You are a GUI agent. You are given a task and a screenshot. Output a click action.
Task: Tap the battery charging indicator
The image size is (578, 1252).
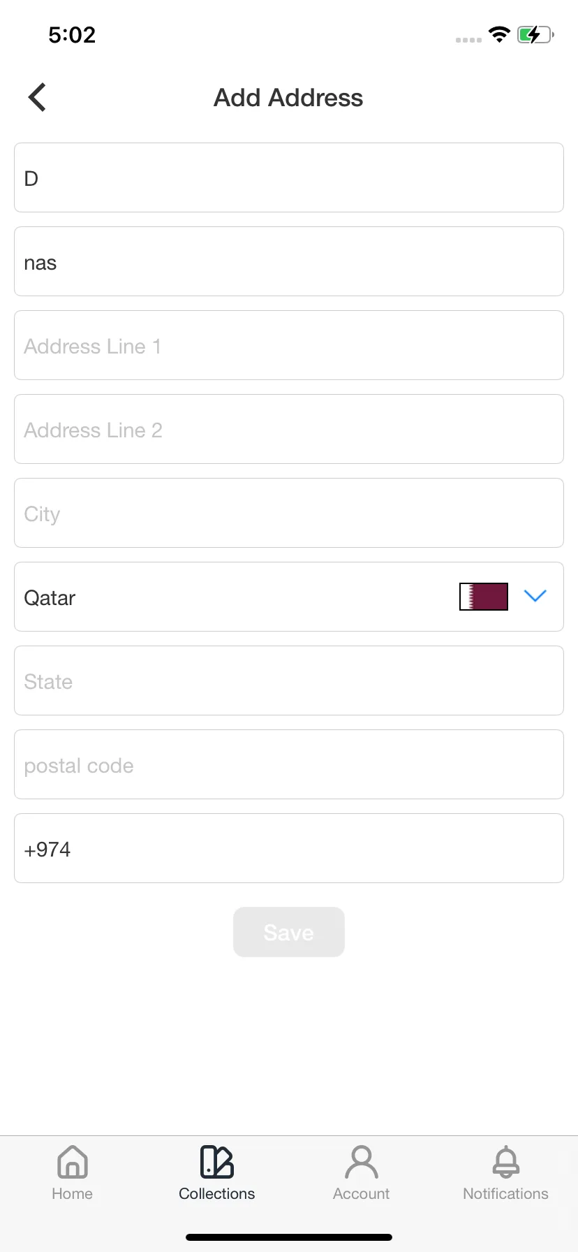(x=535, y=34)
